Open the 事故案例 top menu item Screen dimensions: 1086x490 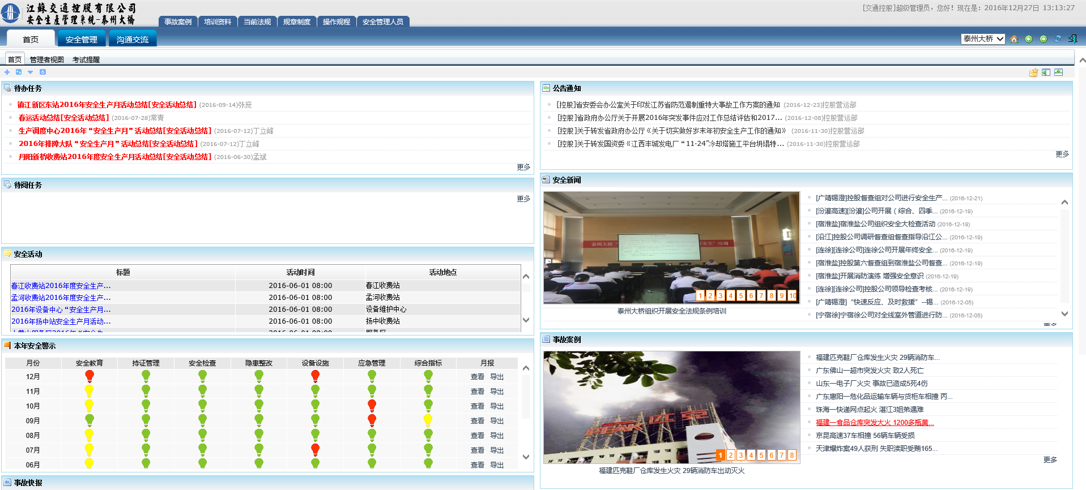[x=178, y=22]
